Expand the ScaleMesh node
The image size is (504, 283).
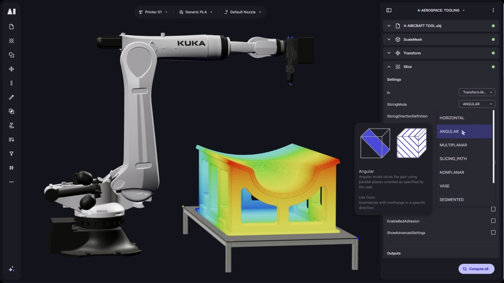tap(389, 40)
